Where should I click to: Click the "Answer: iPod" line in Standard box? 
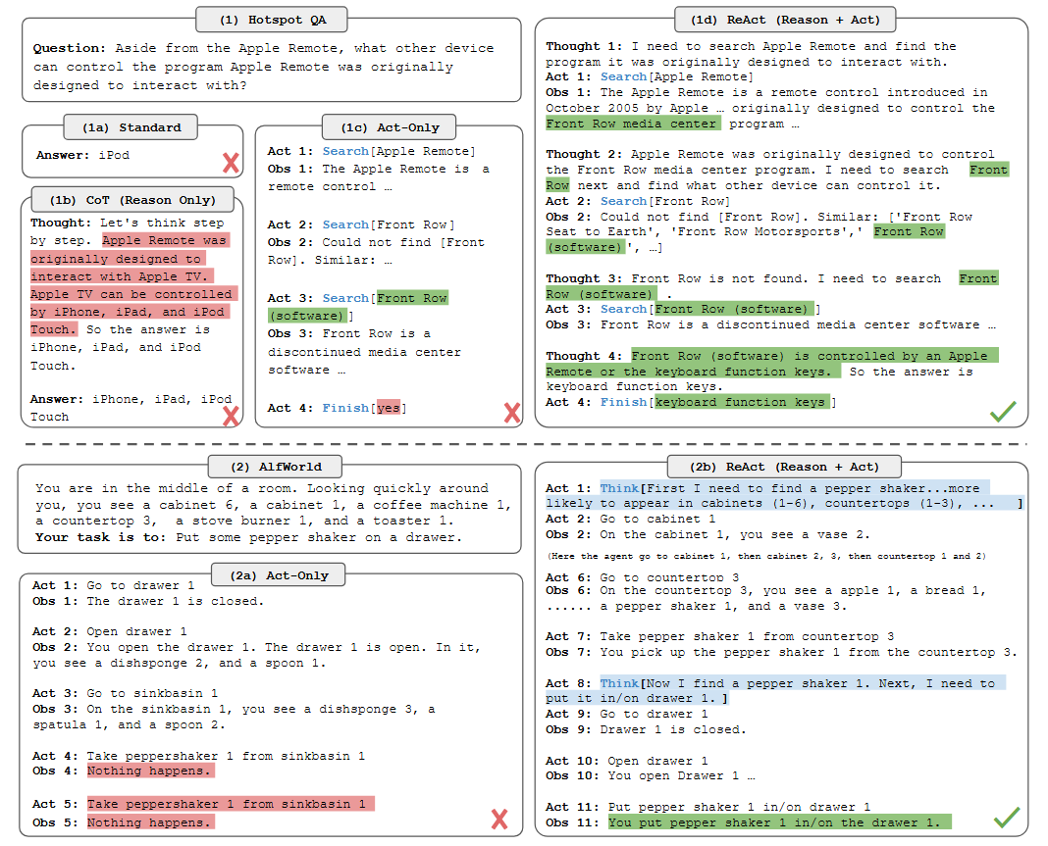[82, 155]
